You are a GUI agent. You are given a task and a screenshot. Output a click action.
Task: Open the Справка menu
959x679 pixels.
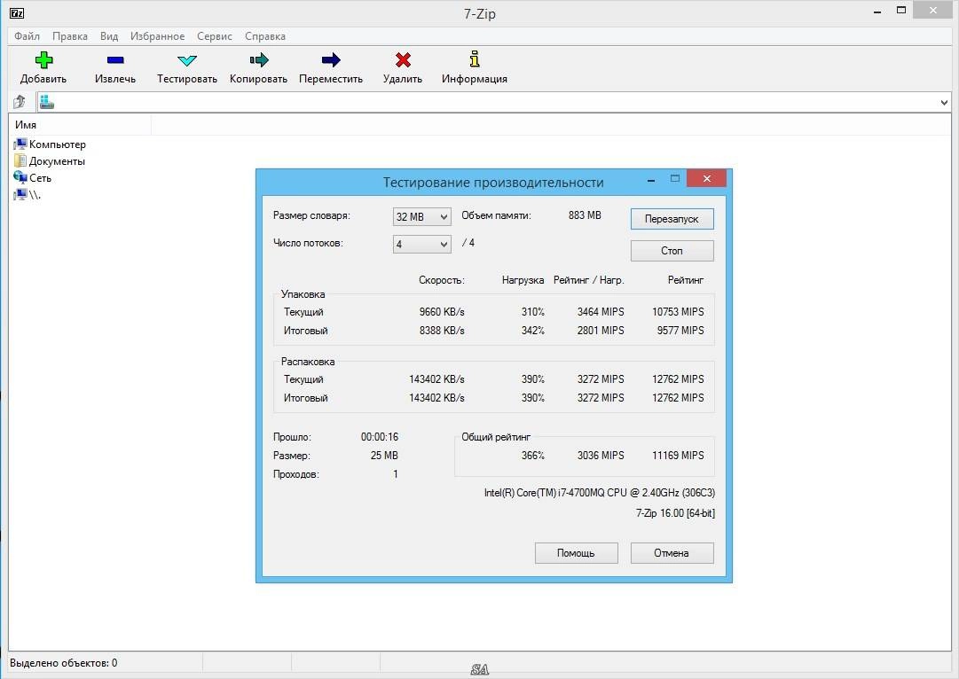pos(265,36)
